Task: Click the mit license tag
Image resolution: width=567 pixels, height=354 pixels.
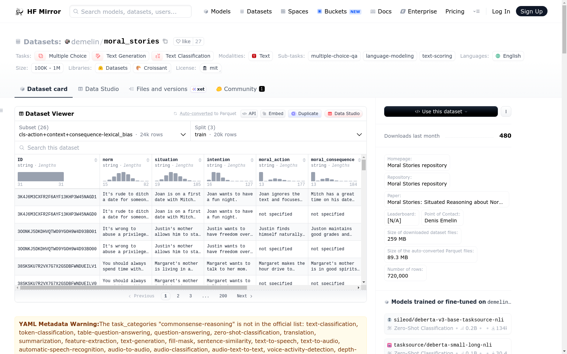Action: point(210,68)
